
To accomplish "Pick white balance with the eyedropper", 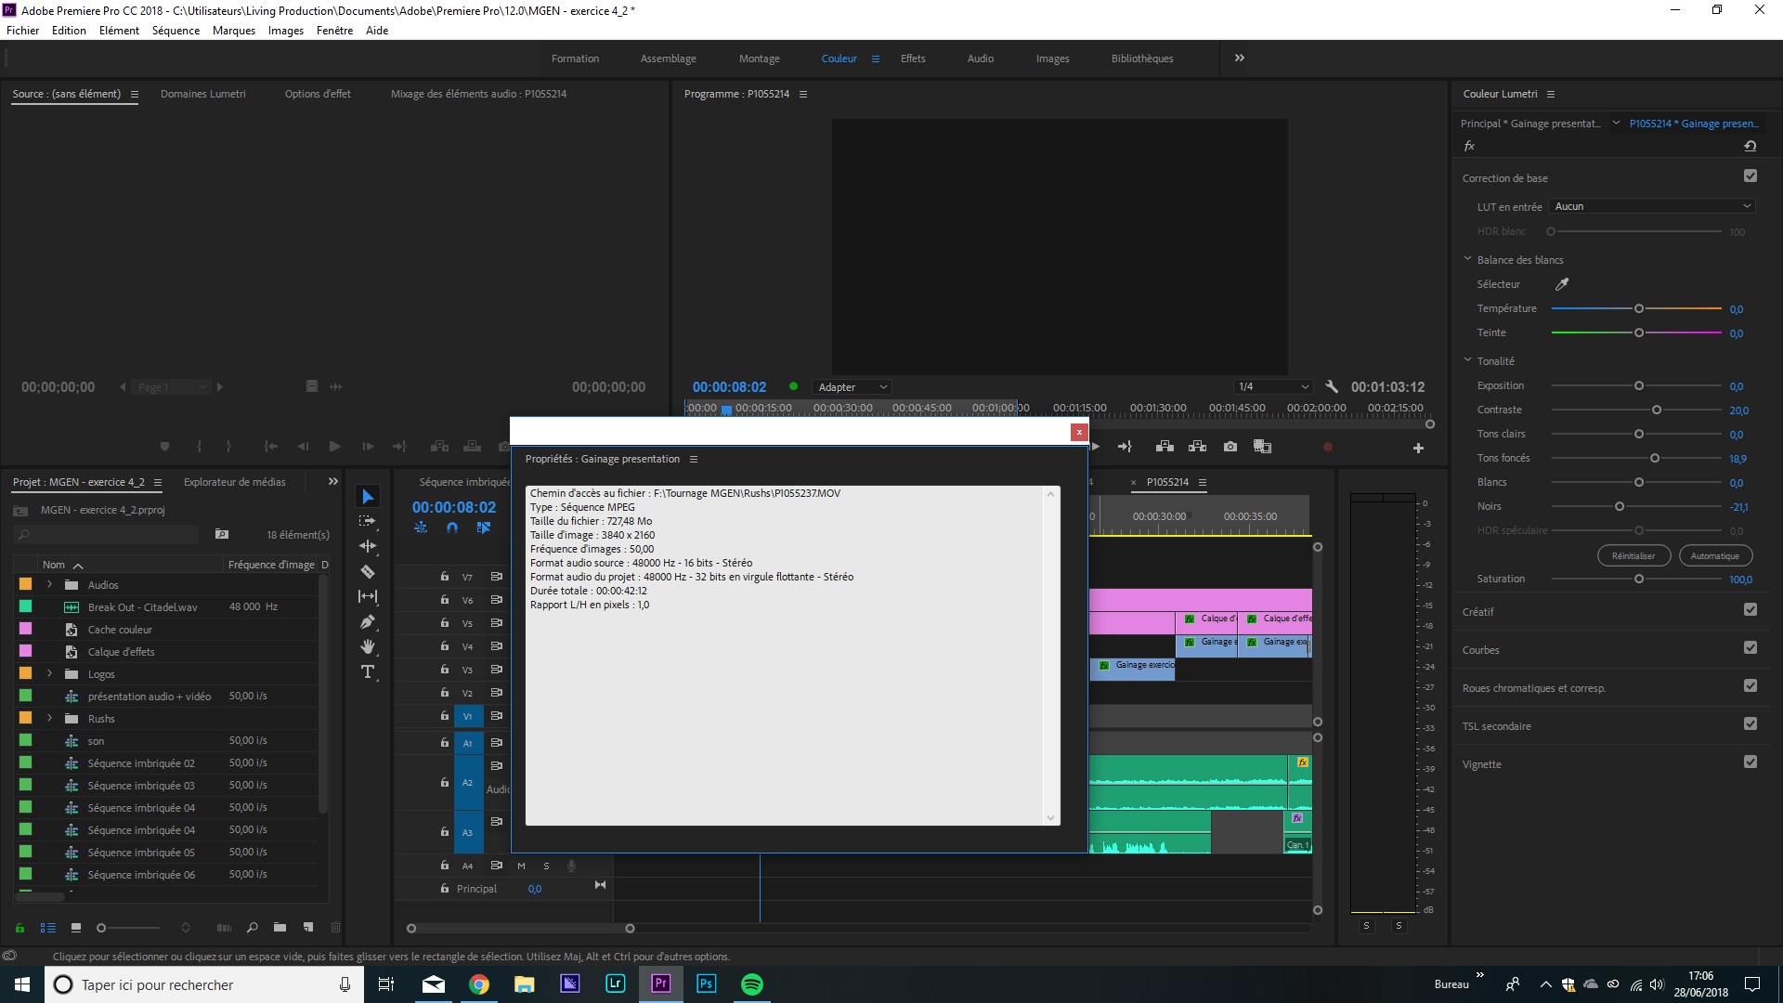I will tap(1562, 284).
